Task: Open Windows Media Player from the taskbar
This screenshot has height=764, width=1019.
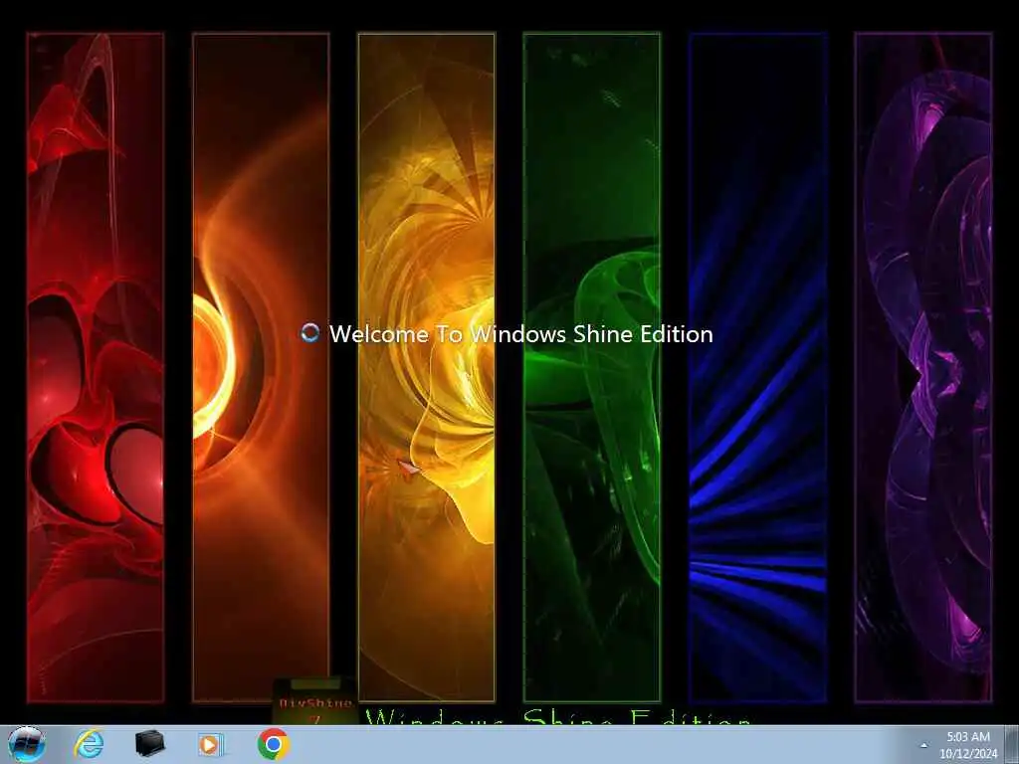Action: point(211,744)
